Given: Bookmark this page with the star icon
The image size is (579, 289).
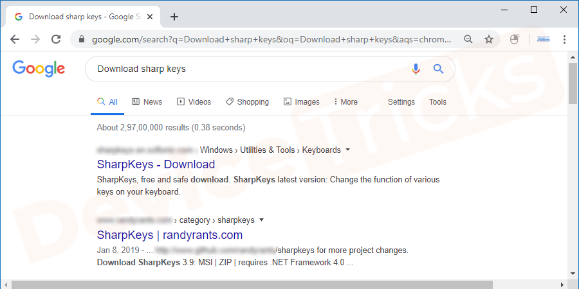Looking at the screenshot, I should [x=489, y=39].
